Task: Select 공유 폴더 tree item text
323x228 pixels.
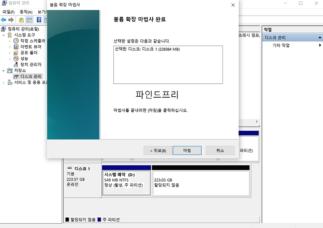Action: (29, 53)
